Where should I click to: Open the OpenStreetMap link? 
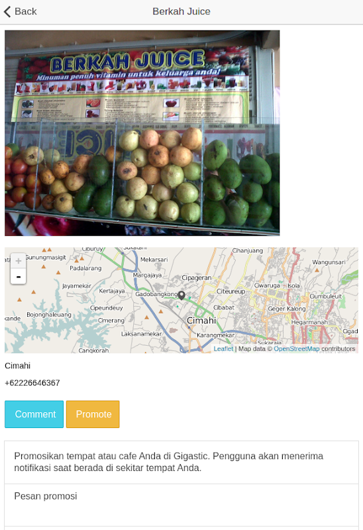(296, 348)
